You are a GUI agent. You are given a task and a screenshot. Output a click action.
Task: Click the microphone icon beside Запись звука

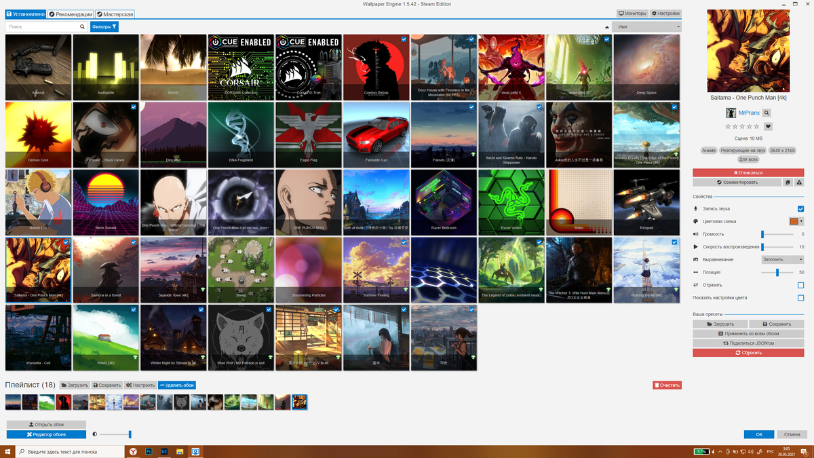[x=695, y=209]
